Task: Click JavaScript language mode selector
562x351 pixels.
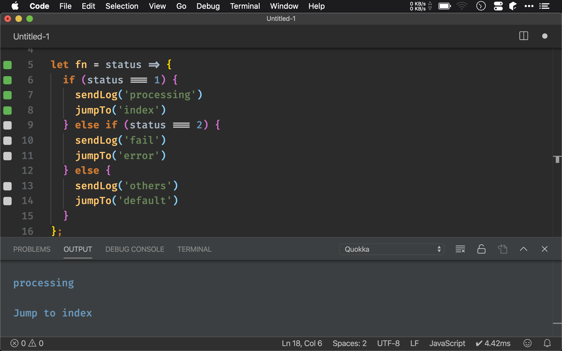Action: [447, 343]
